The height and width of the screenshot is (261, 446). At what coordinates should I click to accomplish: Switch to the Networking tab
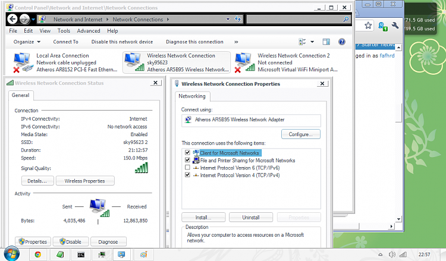(x=192, y=96)
